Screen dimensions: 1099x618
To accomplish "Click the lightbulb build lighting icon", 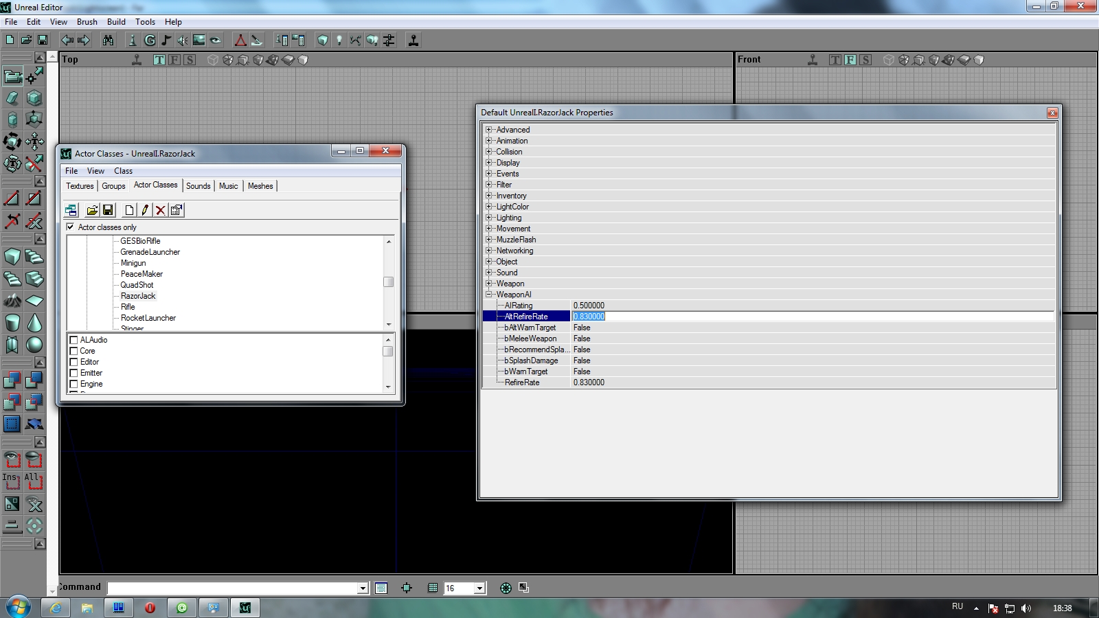I will (339, 41).
